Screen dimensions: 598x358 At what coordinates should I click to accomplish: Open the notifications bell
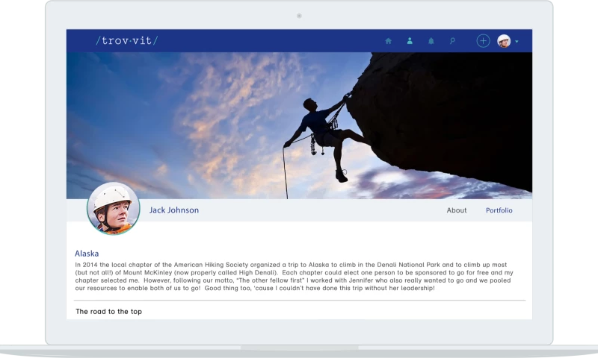point(431,41)
